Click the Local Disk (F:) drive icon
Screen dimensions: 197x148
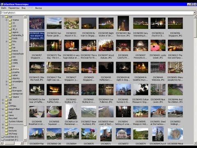[3, 140]
